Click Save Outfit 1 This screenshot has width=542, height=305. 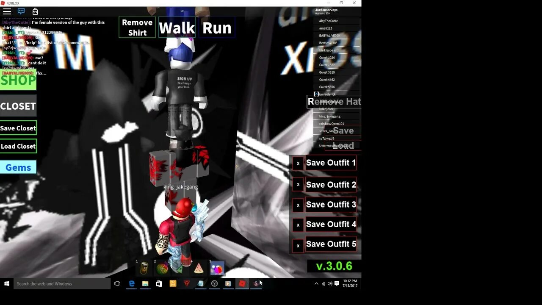331,163
